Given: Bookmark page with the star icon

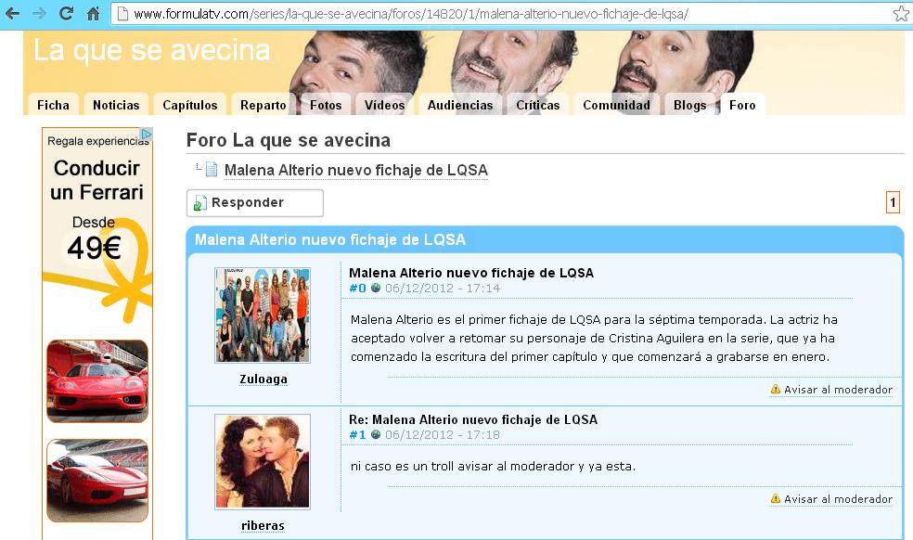Looking at the screenshot, I should pyautogui.click(x=901, y=13).
